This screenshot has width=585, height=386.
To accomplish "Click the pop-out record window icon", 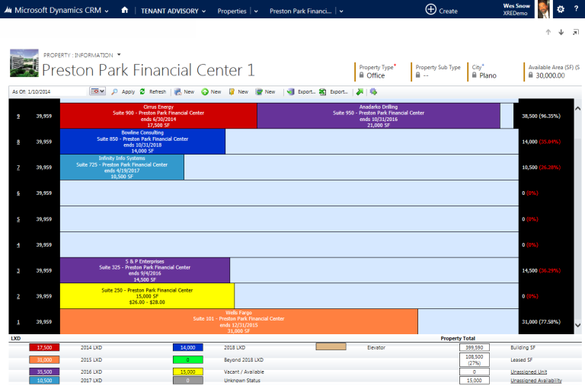I will 576,33.
